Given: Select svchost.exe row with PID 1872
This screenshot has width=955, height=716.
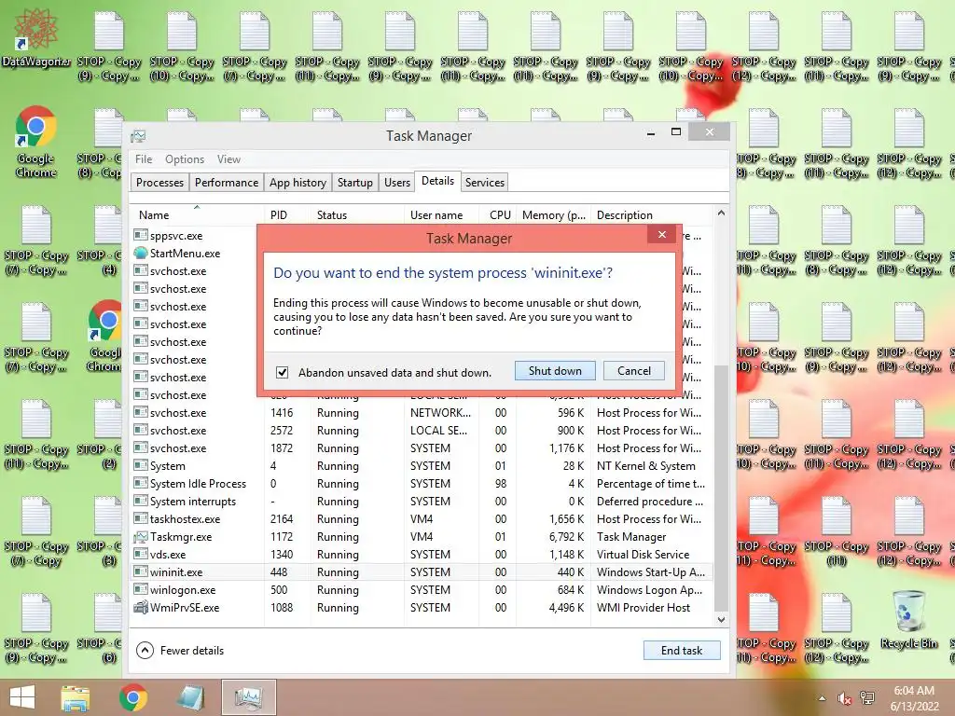Looking at the screenshot, I should click(x=422, y=448).
